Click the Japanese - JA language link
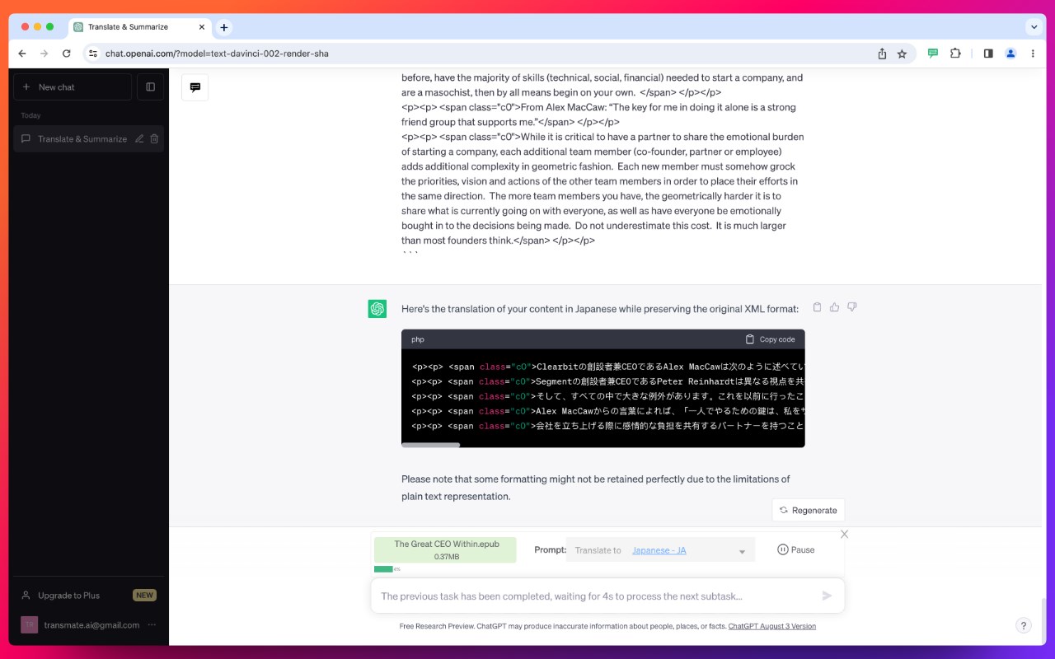The image size is (1055, 659). click(659, 550)
